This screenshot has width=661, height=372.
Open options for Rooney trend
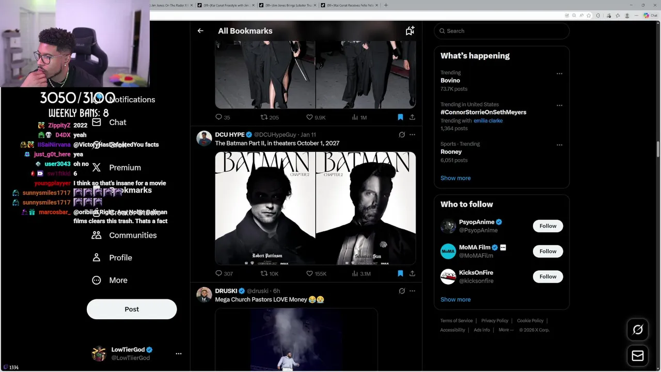[x=559, y=145]
